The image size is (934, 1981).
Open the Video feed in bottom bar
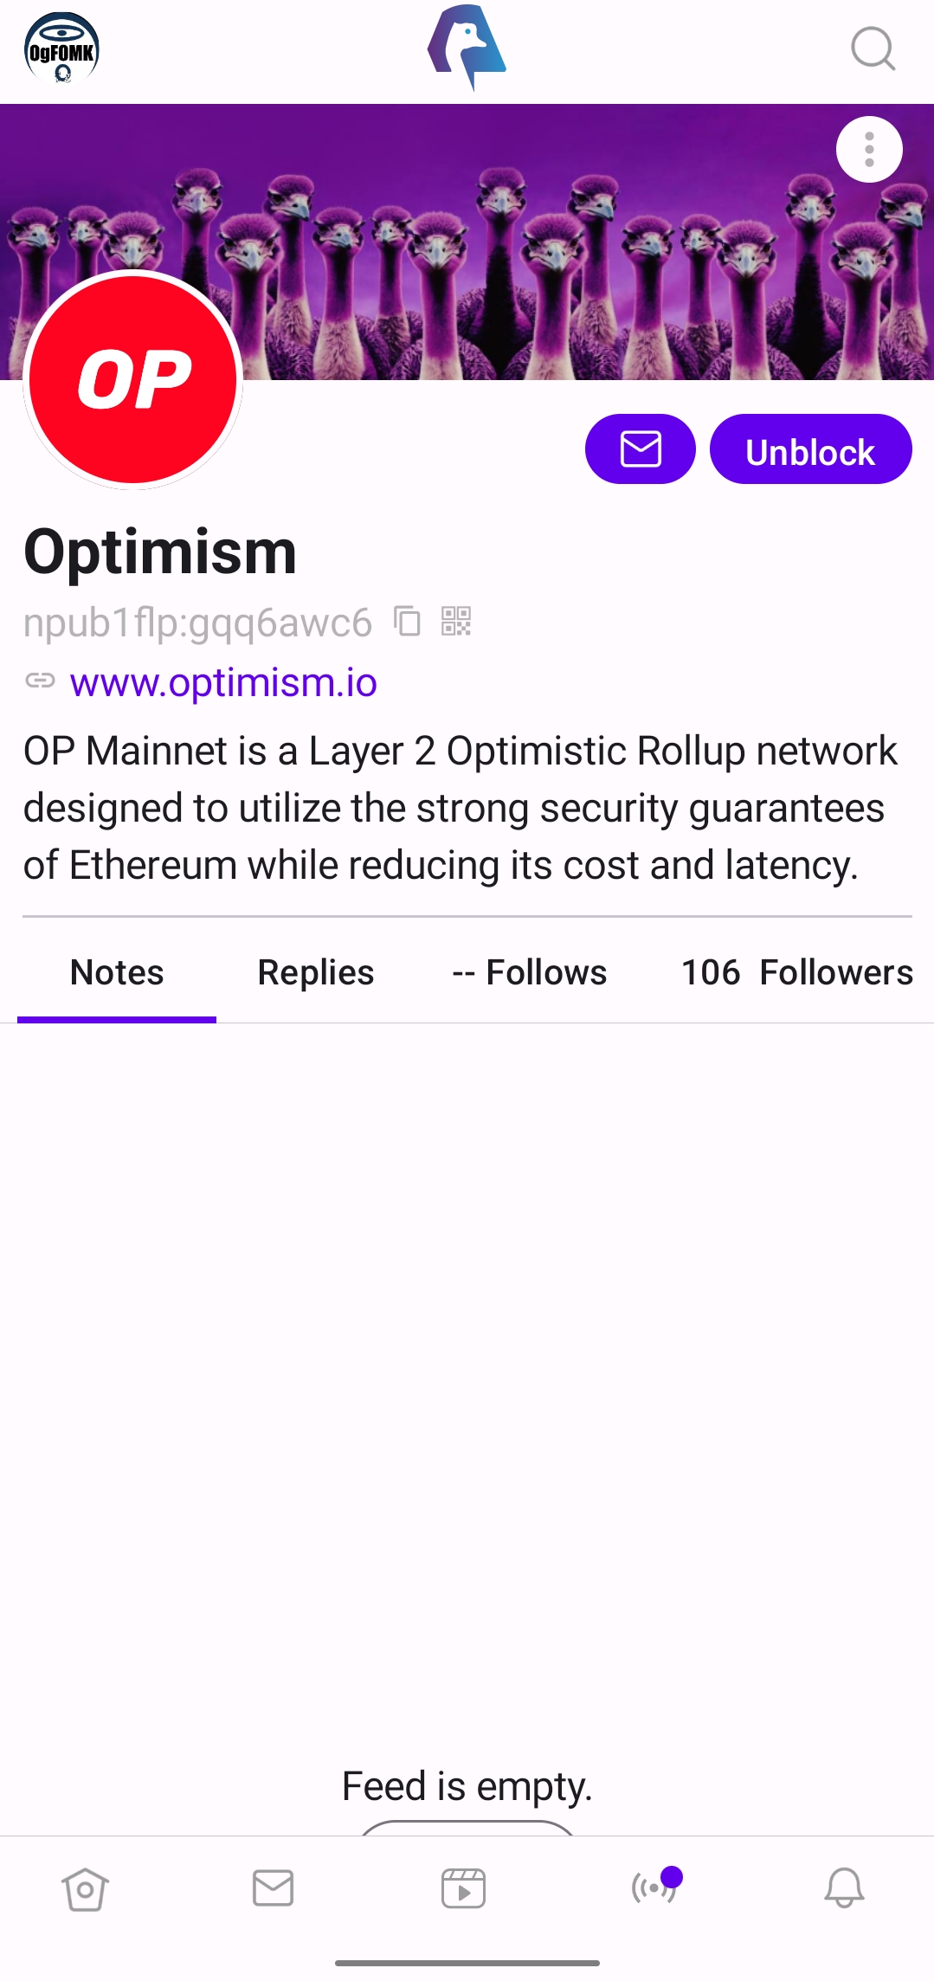pos(463,1888)
